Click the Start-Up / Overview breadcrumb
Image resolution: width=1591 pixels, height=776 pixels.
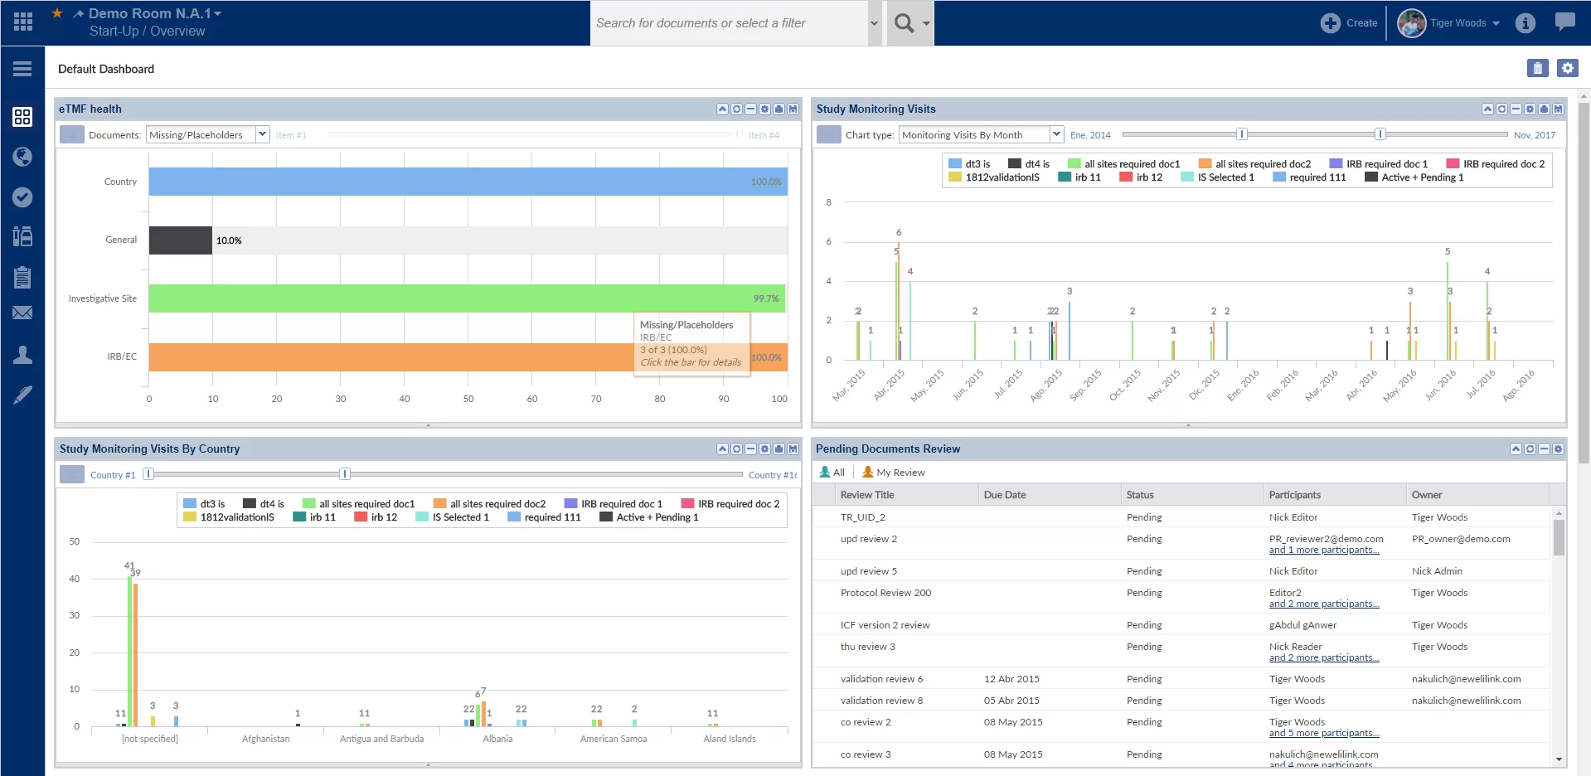pyautogui.click(x=147, y=32)
